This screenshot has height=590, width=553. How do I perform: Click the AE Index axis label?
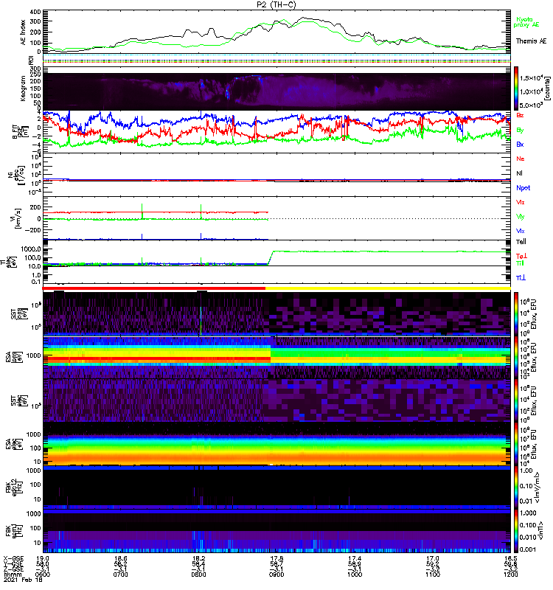[x=24, y=32]
